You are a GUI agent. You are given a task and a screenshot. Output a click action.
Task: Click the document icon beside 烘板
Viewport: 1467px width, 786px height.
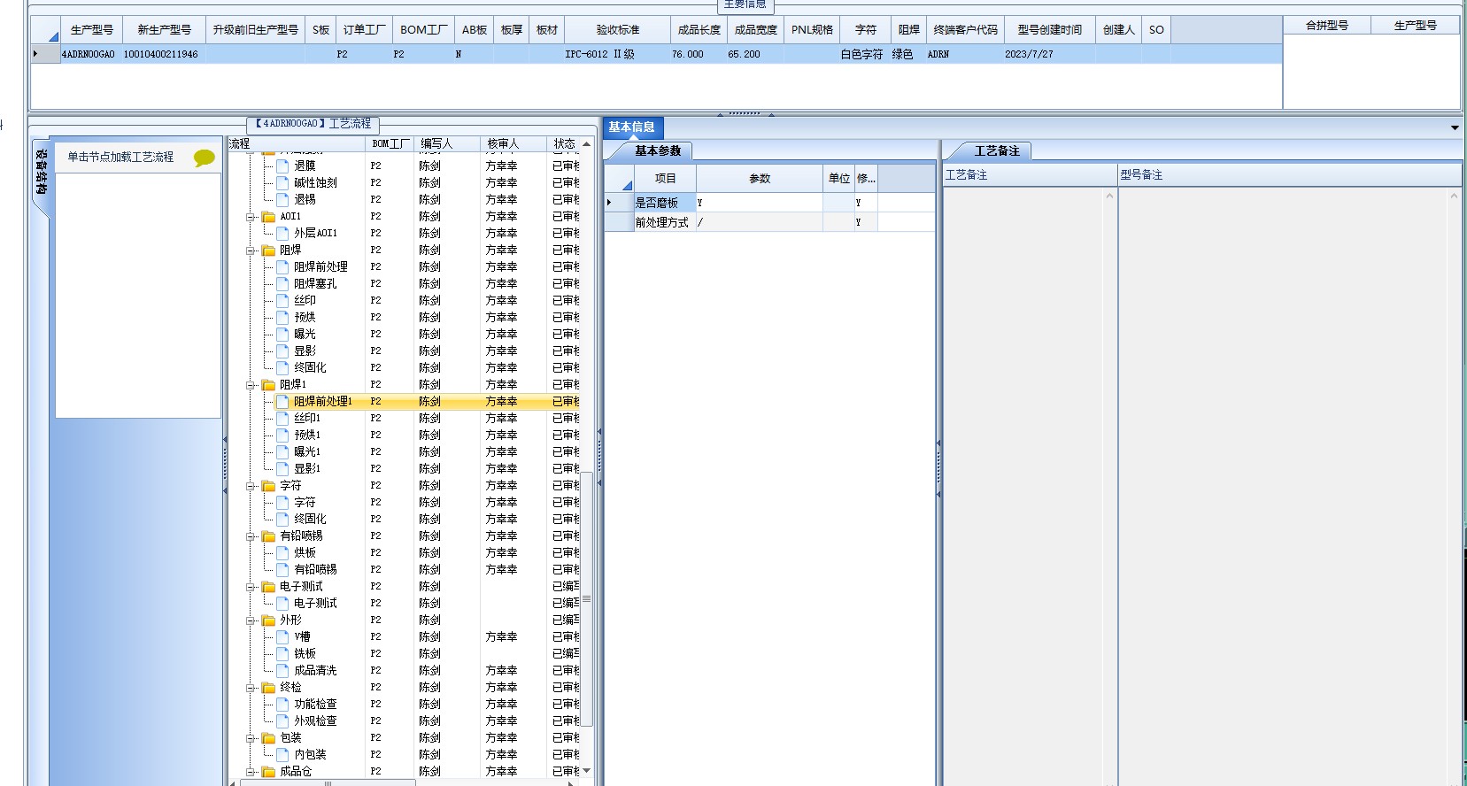tap(283, 552)
